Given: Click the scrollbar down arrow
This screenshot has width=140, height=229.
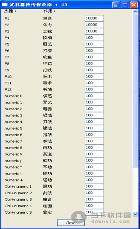Looking at the screenshot, I should (x=135, y=214).
